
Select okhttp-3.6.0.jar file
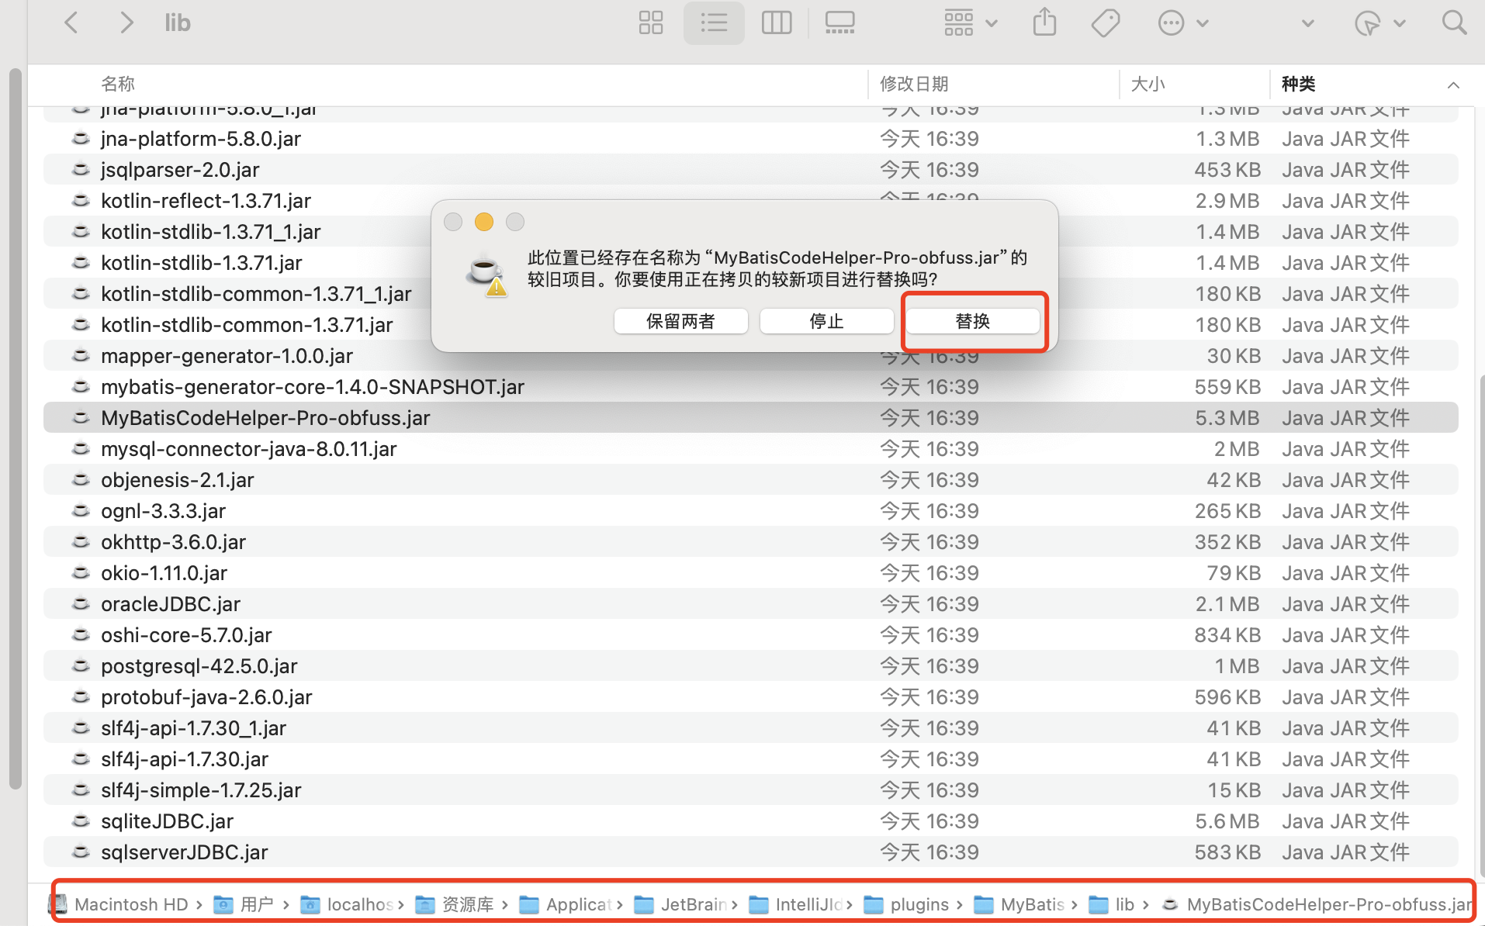[x=751, y=542]
